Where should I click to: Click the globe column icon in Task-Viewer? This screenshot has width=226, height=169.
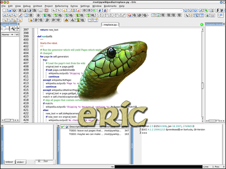click(67, 127)
